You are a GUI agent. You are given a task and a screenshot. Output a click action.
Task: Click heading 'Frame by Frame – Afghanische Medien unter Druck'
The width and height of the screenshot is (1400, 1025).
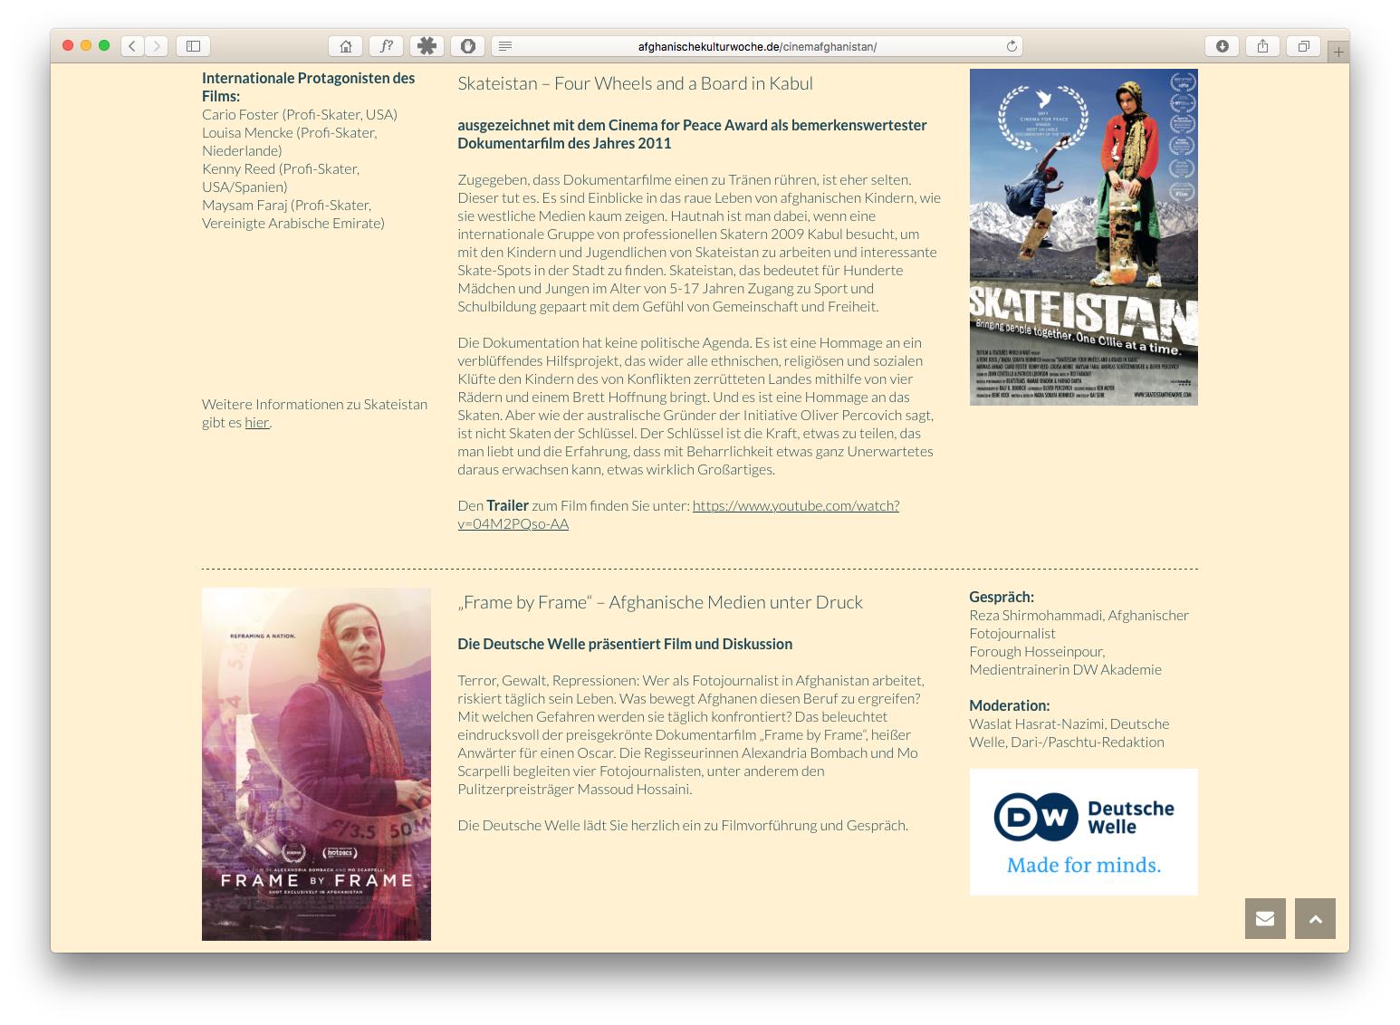660,603
